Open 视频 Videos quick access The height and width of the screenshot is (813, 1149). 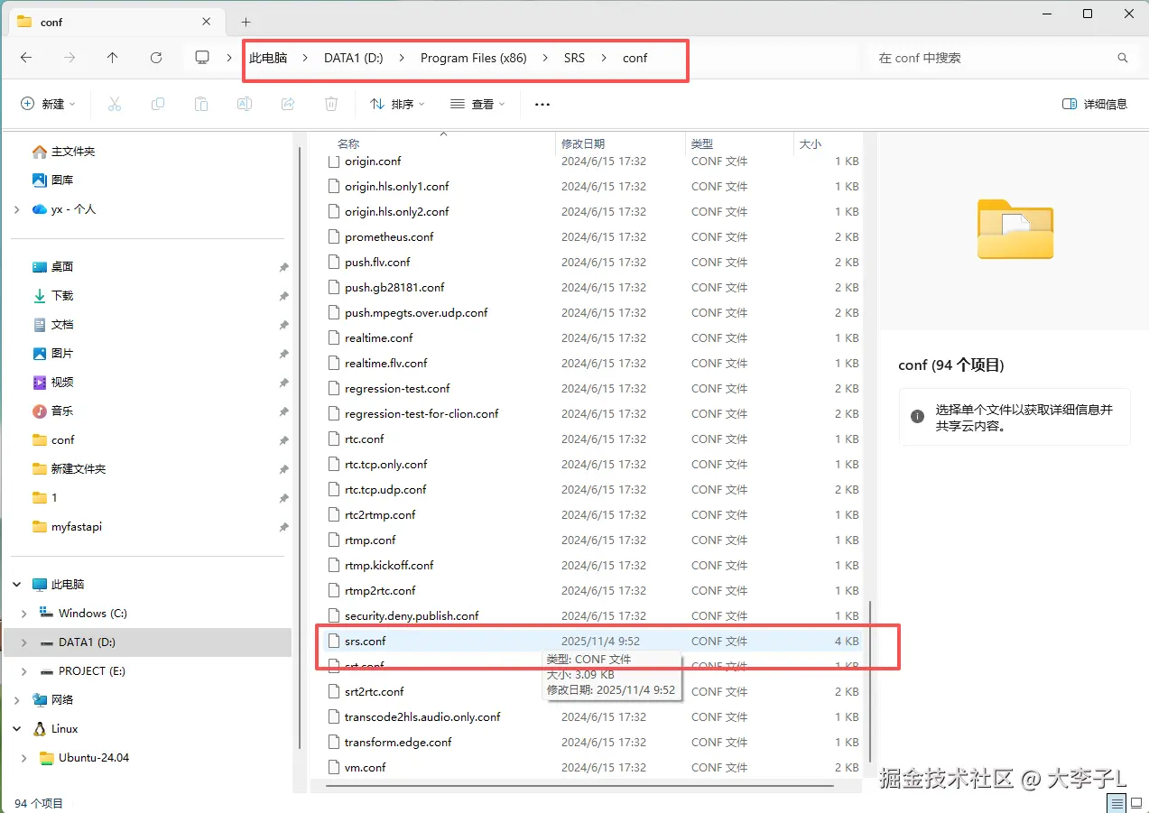tap(53, 383)
